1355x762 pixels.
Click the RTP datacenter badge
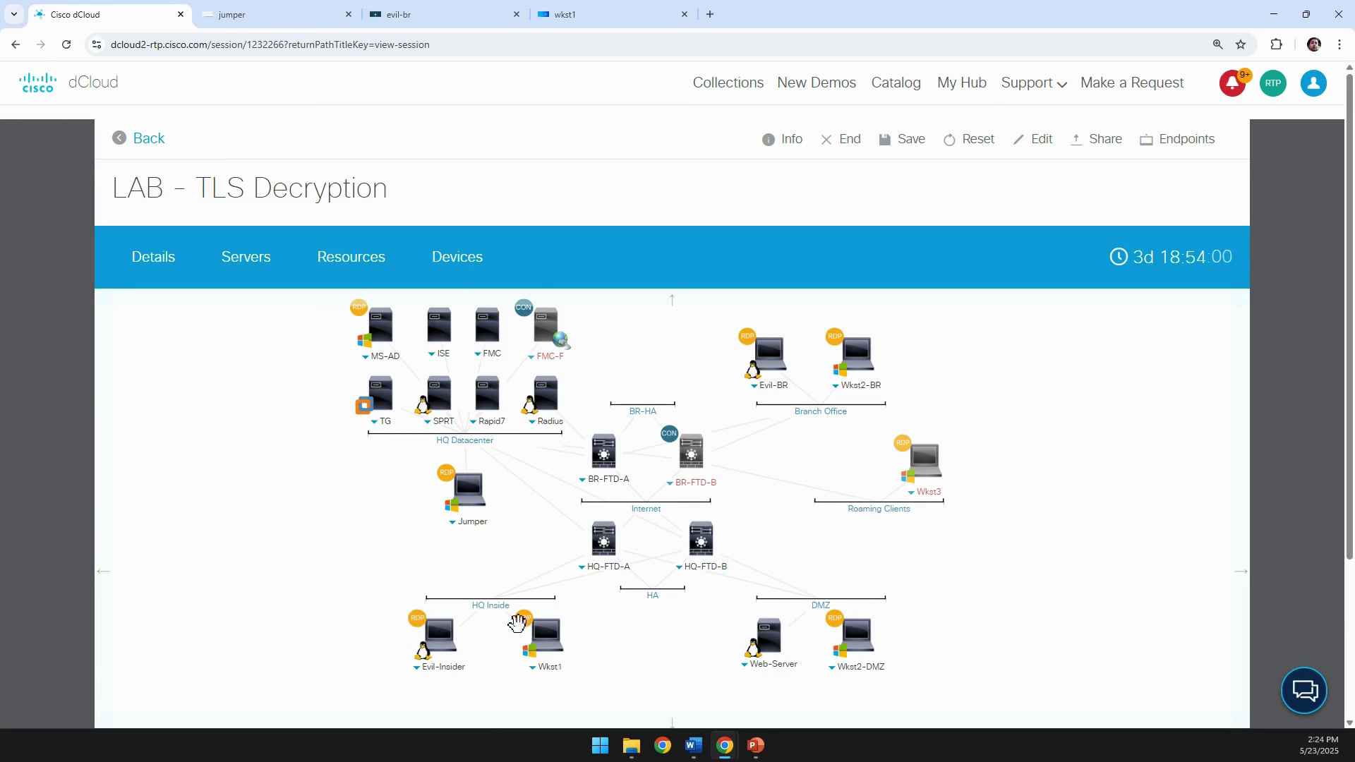pyautogui.click(x=1273, y=83)
